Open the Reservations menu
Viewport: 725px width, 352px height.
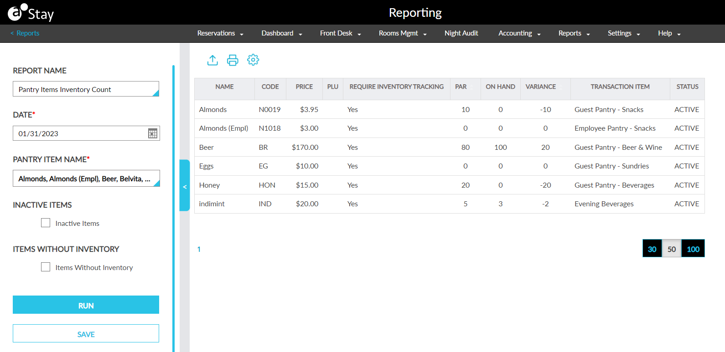[x=220, y=33]
